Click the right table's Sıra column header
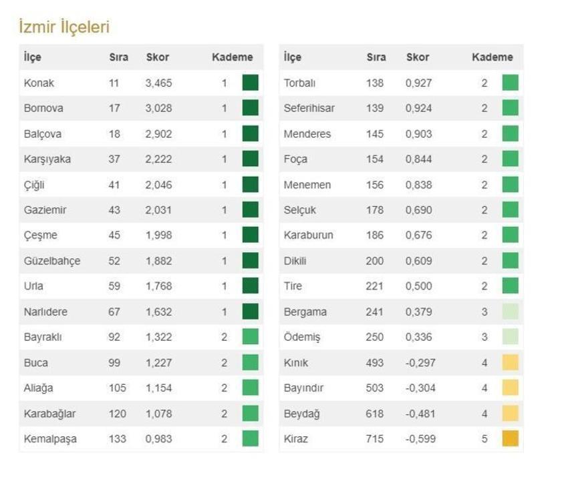The image size is (568, 479). tap(376, 57)
